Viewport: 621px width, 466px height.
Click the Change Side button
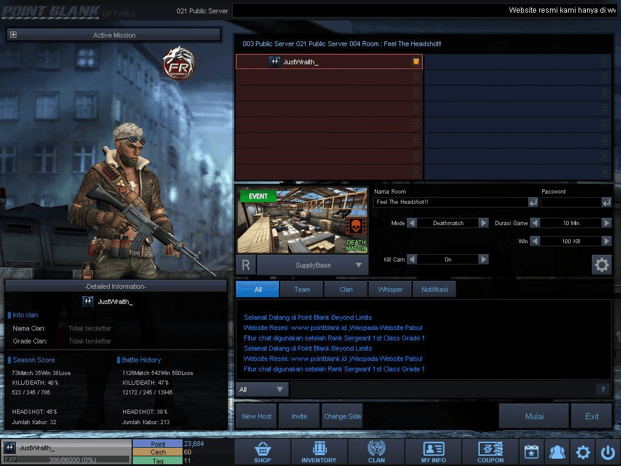point(343,416)
